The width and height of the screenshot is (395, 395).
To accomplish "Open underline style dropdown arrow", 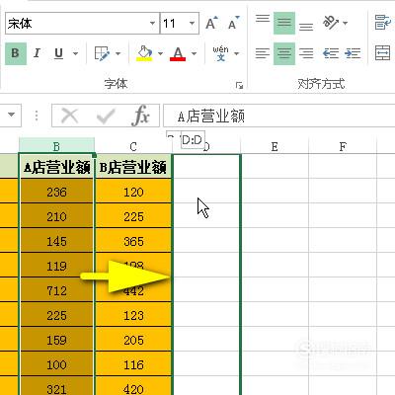I will 75,53.
